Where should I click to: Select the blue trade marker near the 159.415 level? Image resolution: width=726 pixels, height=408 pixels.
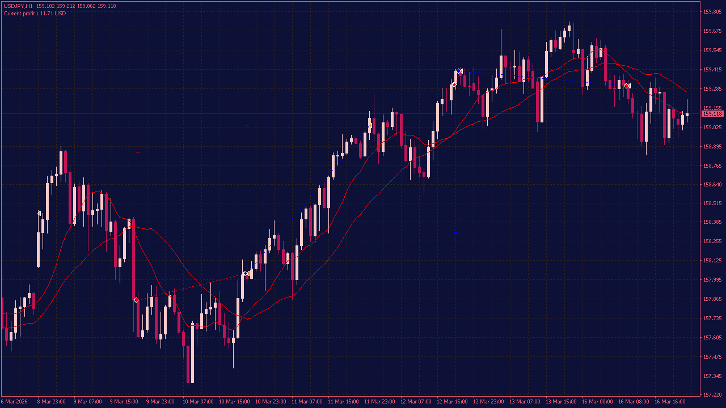(x=458, y=71)
